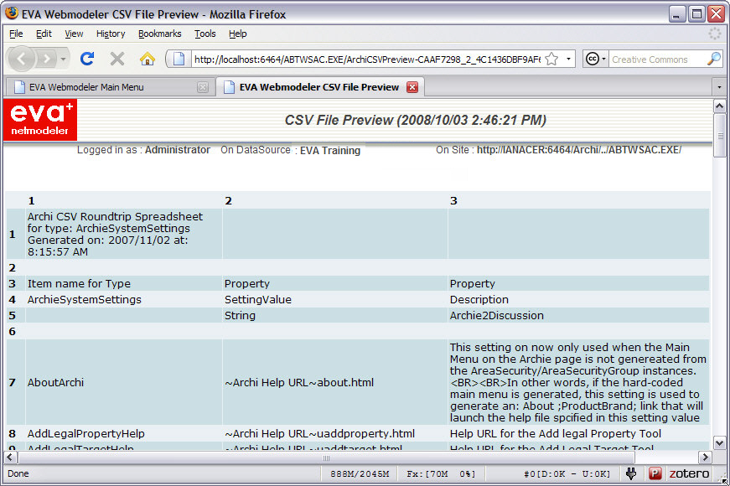Open the list all tabs dropdown
This screenshot has width=730, height=486.
[x=718, y=87]
